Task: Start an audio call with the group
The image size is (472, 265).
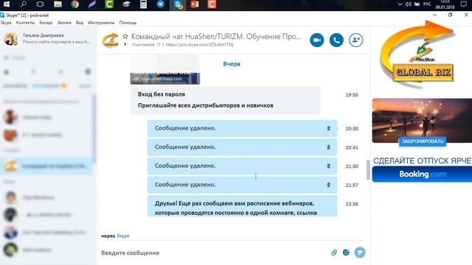Action: coord(336,40)
